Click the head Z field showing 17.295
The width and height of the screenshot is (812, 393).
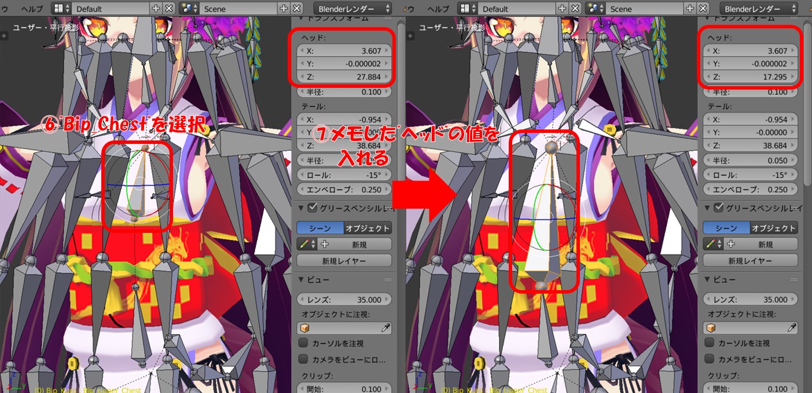tap(751, 77)
